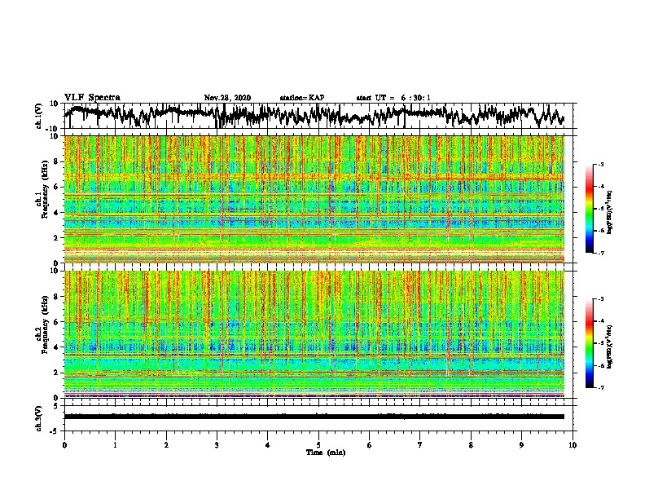The image size is (645, 499).
Task: Click the 'ch.3(V)' axis label
Action: pyautogui.click(x=39, y=418)
